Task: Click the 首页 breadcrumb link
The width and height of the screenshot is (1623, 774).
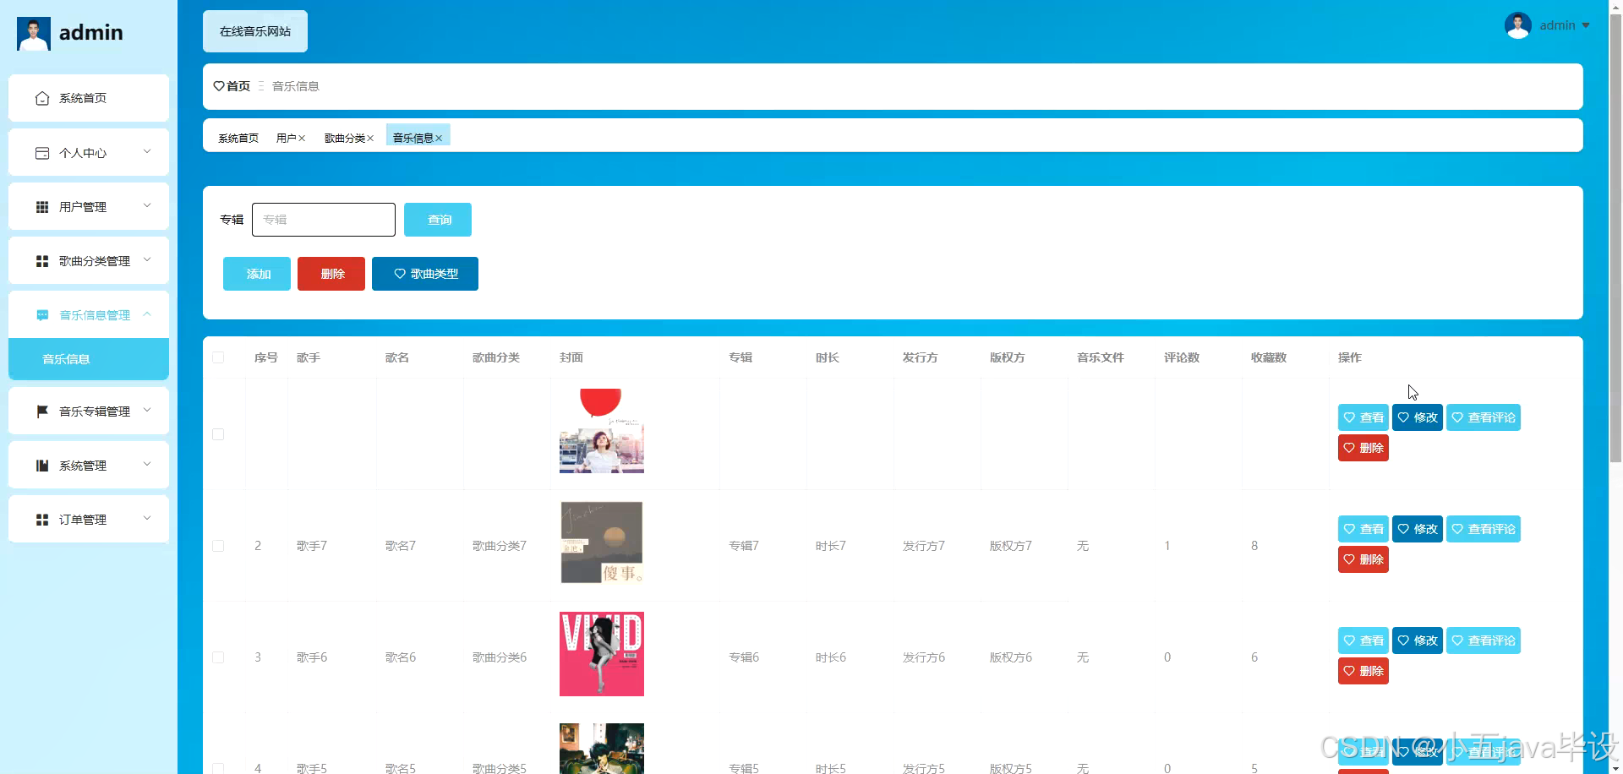Action: click(x=238, y=86)
